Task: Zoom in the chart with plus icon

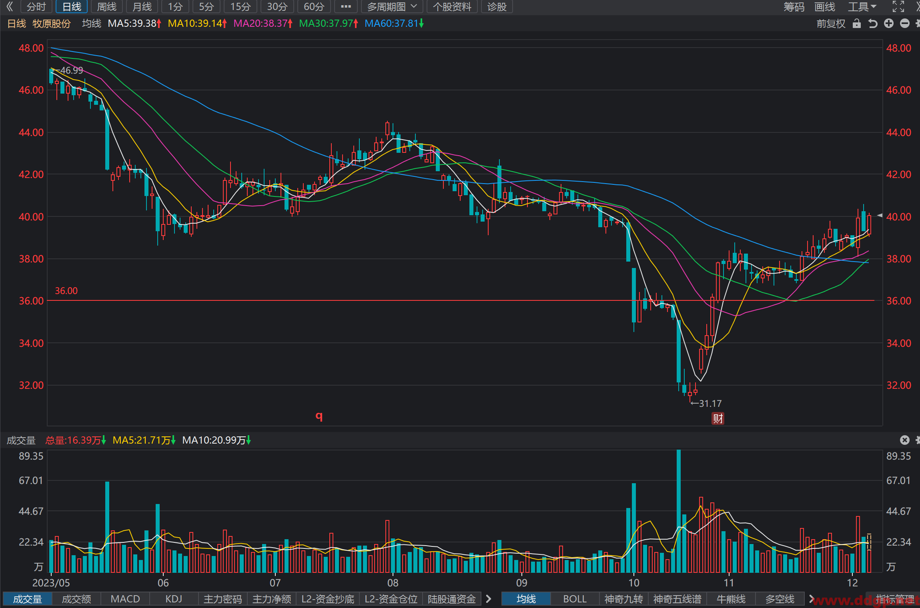Action: coord(889,24)
